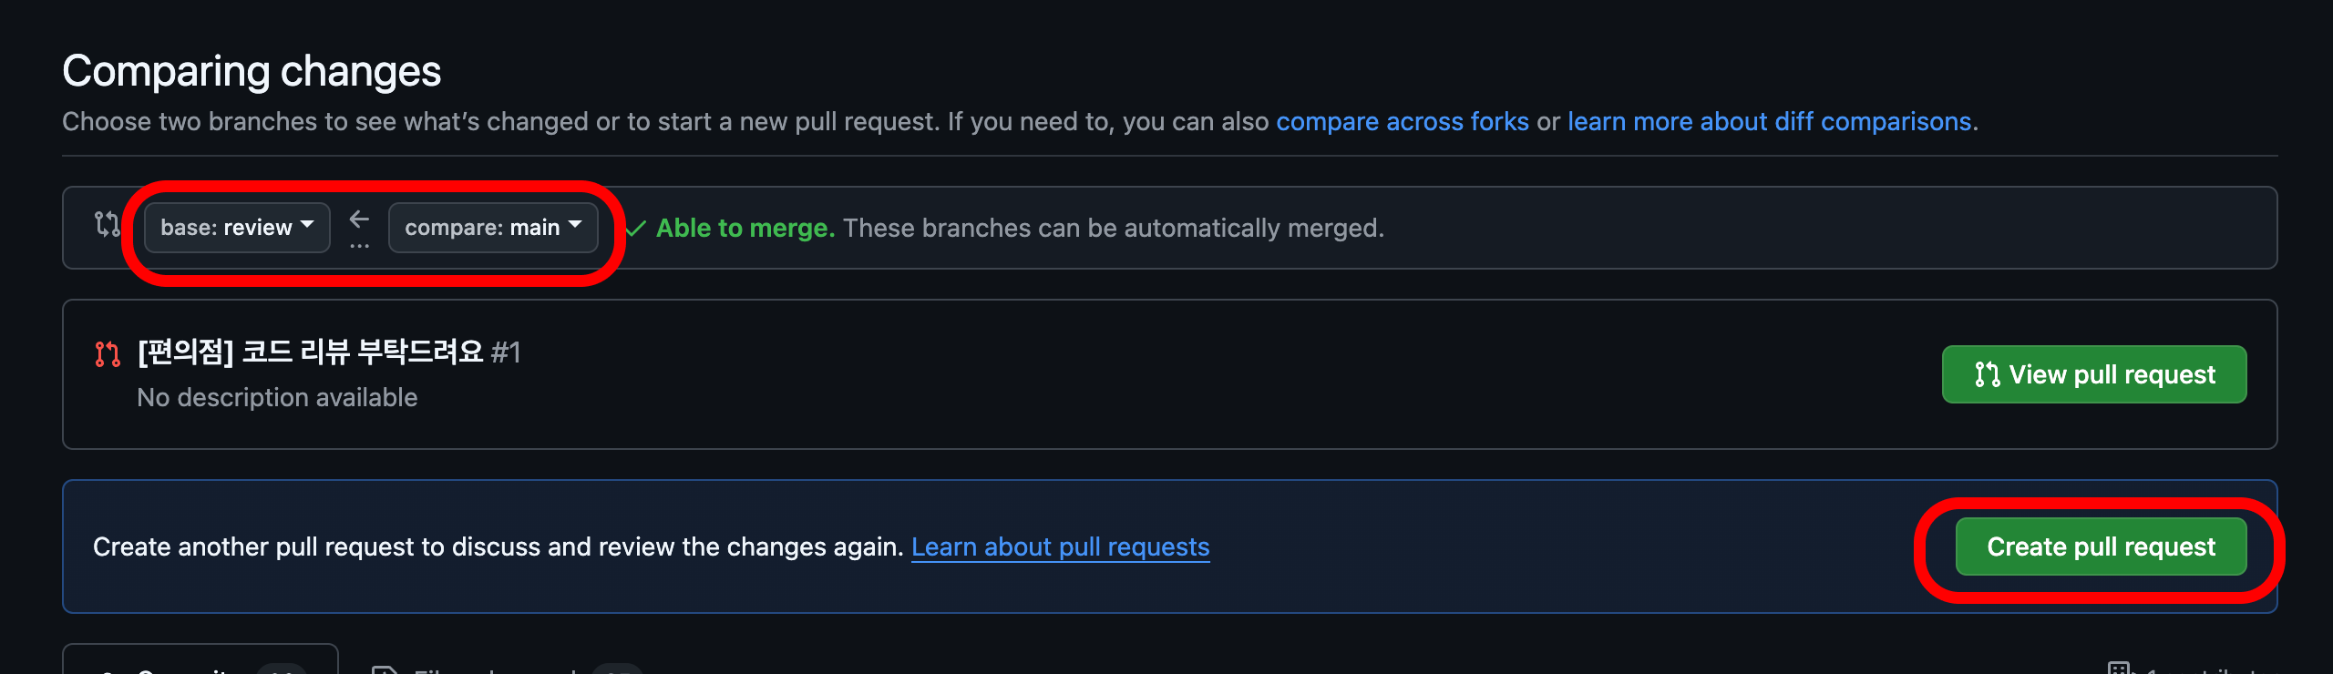Open the compare: main branch dropdown
Viewport: 2333px width, 674px height.
tap(493, 228)
